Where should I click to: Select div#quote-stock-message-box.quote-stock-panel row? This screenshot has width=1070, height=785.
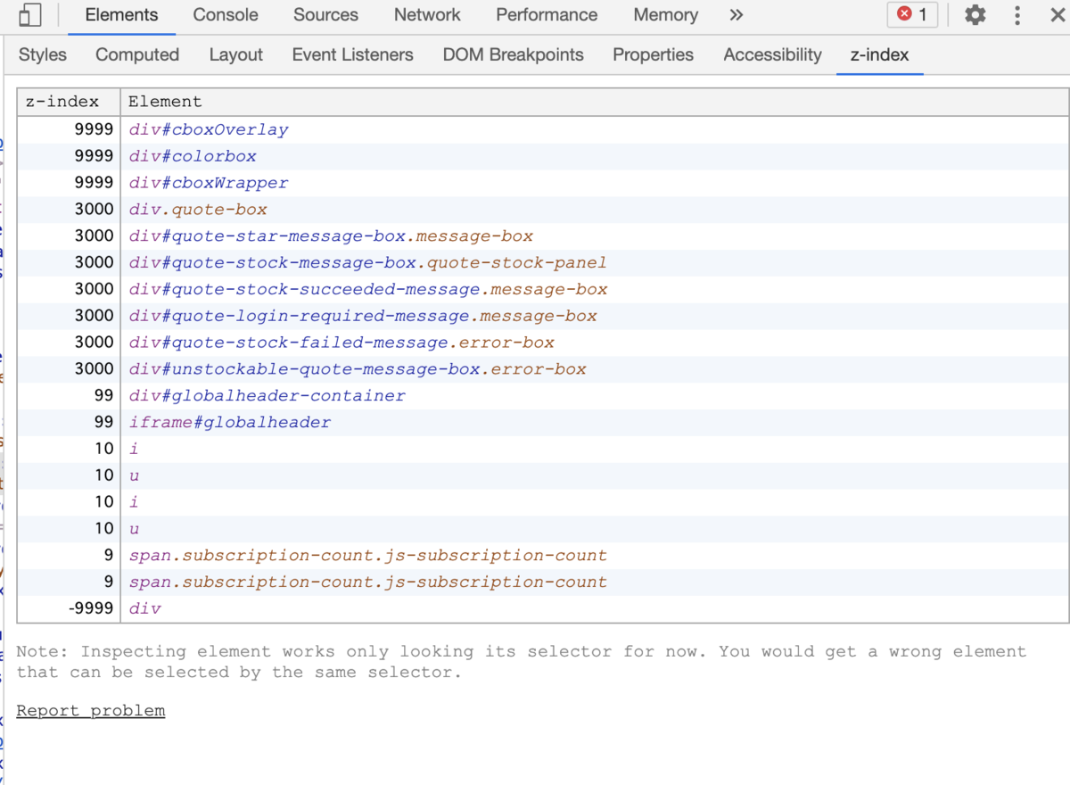point(543,263)
